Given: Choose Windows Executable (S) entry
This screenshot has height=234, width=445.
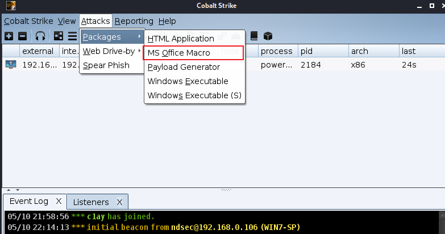Looking at the screenshot, I should [194, 95].
